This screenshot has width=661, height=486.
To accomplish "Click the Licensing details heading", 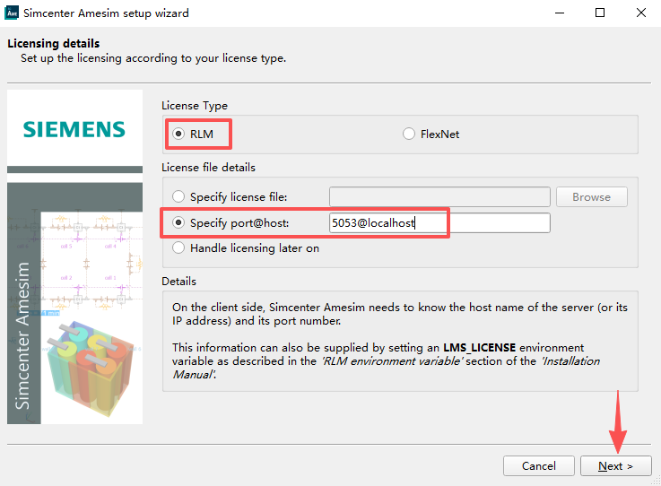I will (x=54, y=43).
